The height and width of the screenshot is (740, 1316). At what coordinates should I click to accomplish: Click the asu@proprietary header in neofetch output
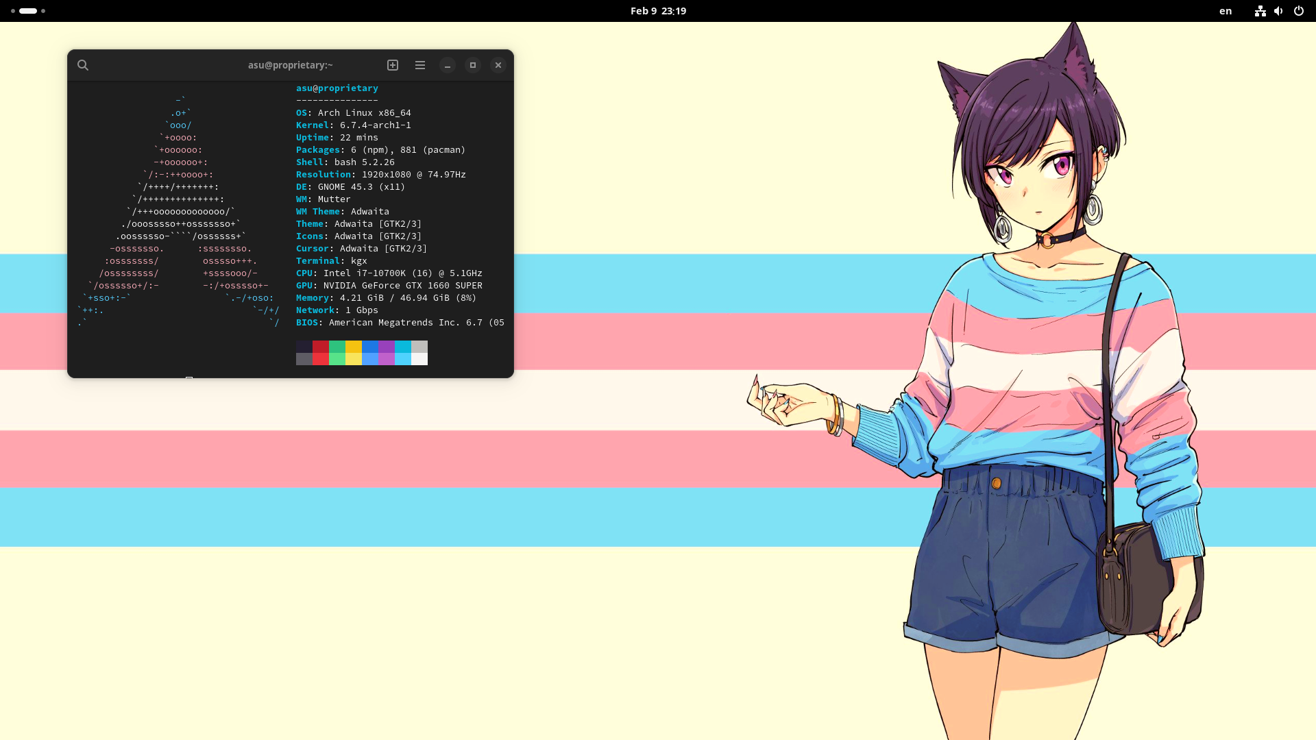coord(337,88)
